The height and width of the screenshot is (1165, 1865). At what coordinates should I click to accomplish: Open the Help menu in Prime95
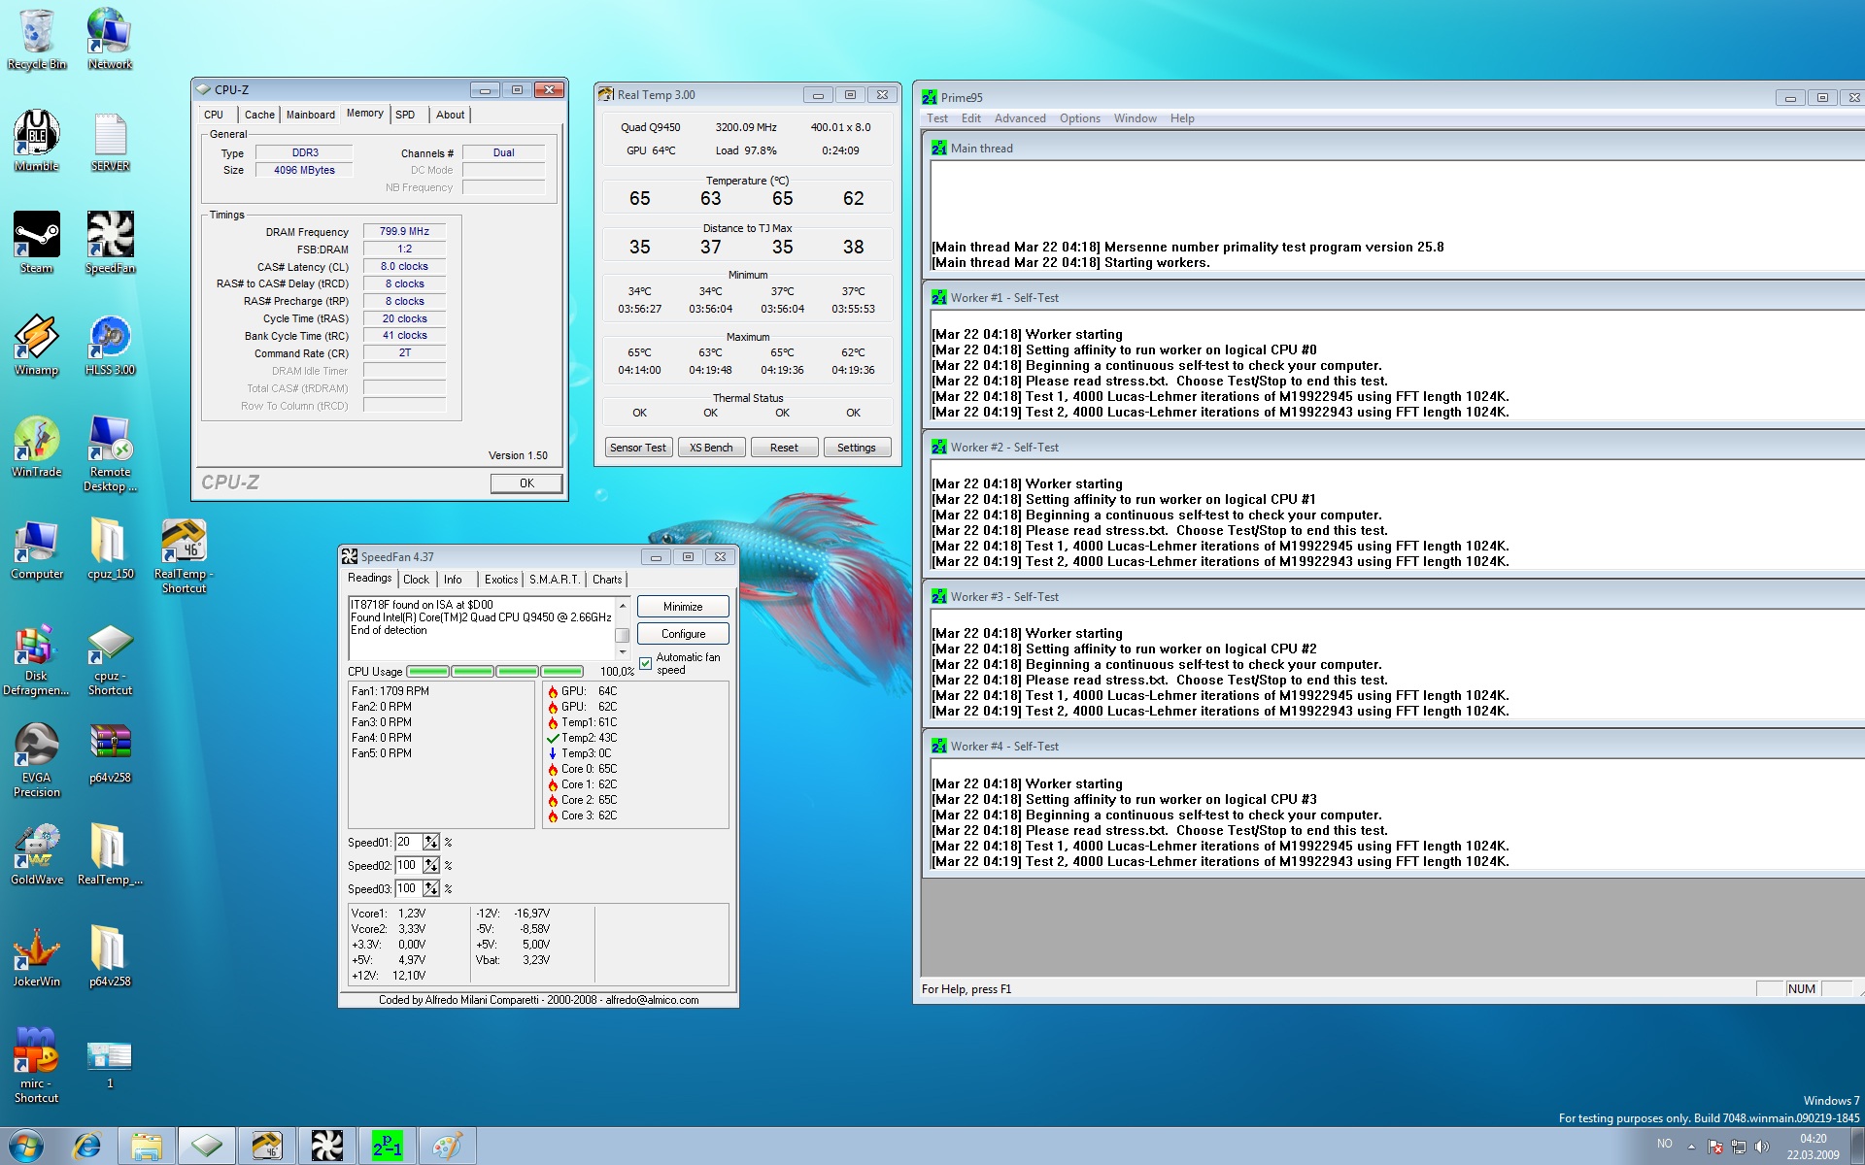1182,118
